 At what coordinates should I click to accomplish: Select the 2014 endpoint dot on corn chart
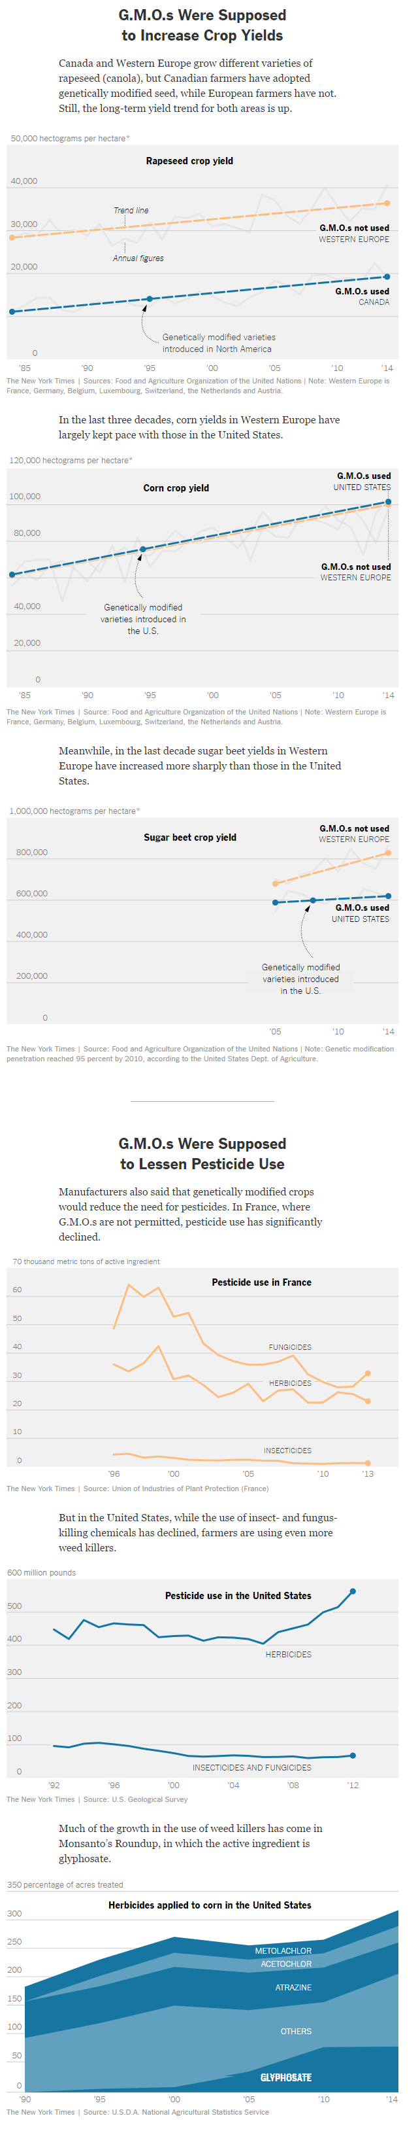click(388, 502)
